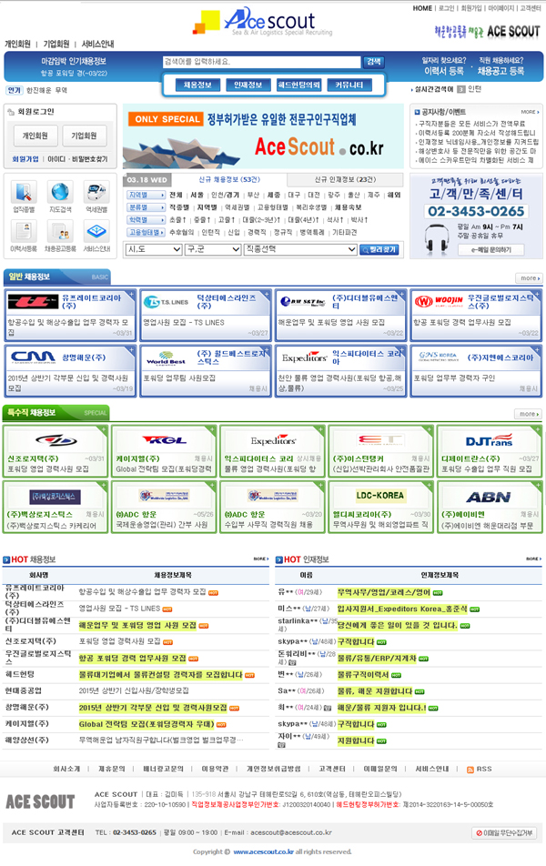546x866 pixels.
Task: Click the 빨리찾기 quick find button
Action: pos(379,249)
